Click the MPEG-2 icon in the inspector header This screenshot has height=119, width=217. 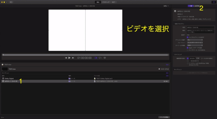coord(175,11)
